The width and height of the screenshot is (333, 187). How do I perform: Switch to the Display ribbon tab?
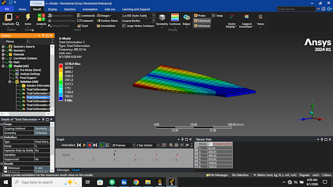tap(52, 9)
